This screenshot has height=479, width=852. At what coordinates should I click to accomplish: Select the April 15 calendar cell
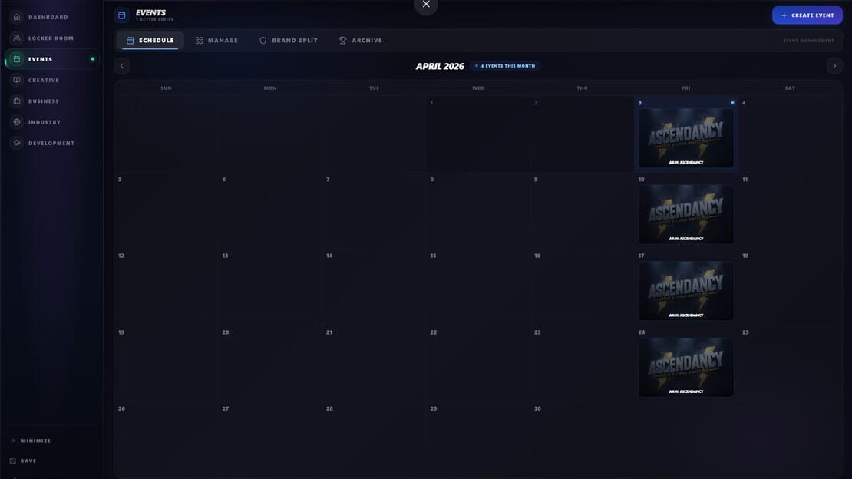[478, 287]
